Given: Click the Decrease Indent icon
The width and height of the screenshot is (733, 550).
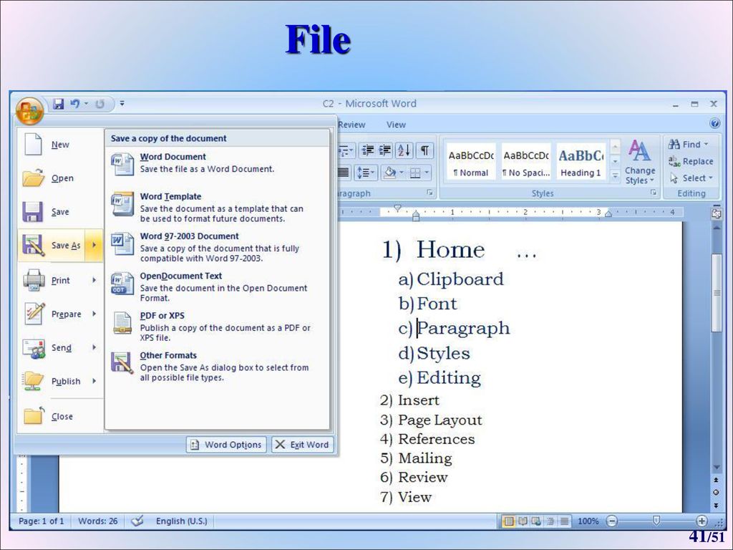Looking at the screenshot, I should (369, 150).
